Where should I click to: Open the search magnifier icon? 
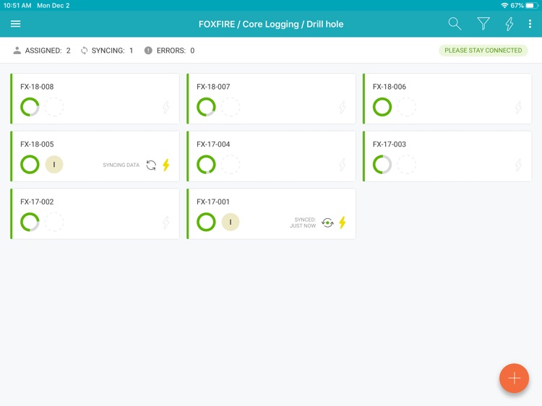(455, 24)
